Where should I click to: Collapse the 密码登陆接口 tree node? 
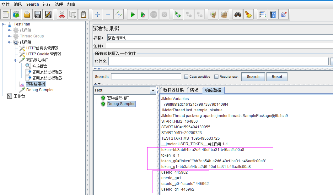[x=16, y=60]
